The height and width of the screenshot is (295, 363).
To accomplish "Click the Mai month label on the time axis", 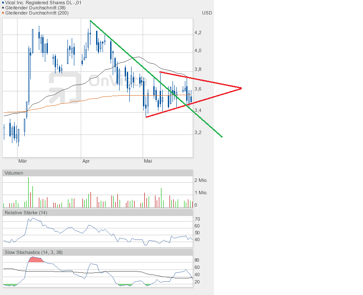I will pyautogui.click(x=148, y=161).
